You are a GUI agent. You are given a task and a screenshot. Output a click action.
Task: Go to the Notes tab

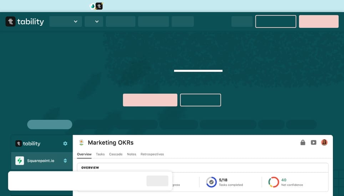pos(132,154)
